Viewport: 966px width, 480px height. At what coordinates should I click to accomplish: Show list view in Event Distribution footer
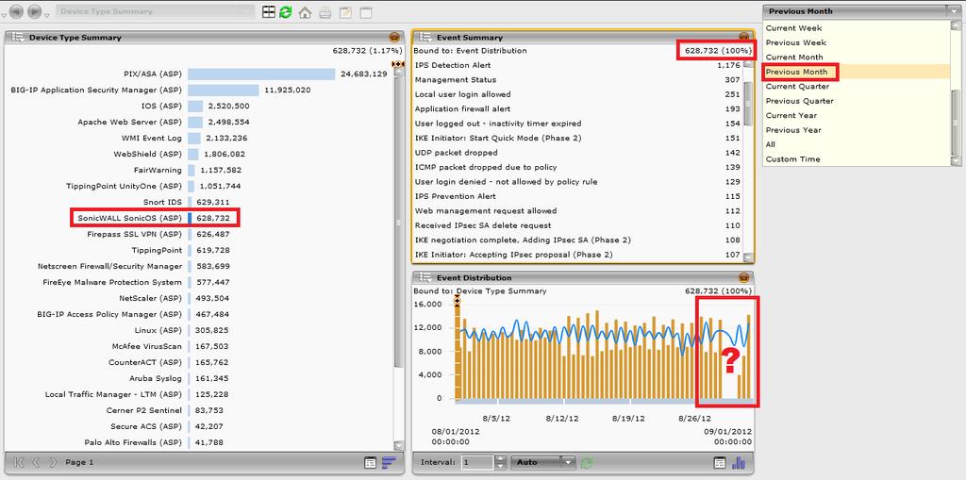point(720,462)
